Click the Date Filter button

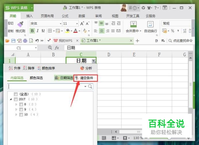click(x=64, y=78)
